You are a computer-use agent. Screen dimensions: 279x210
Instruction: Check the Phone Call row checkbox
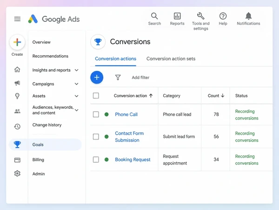pos(96,114)
